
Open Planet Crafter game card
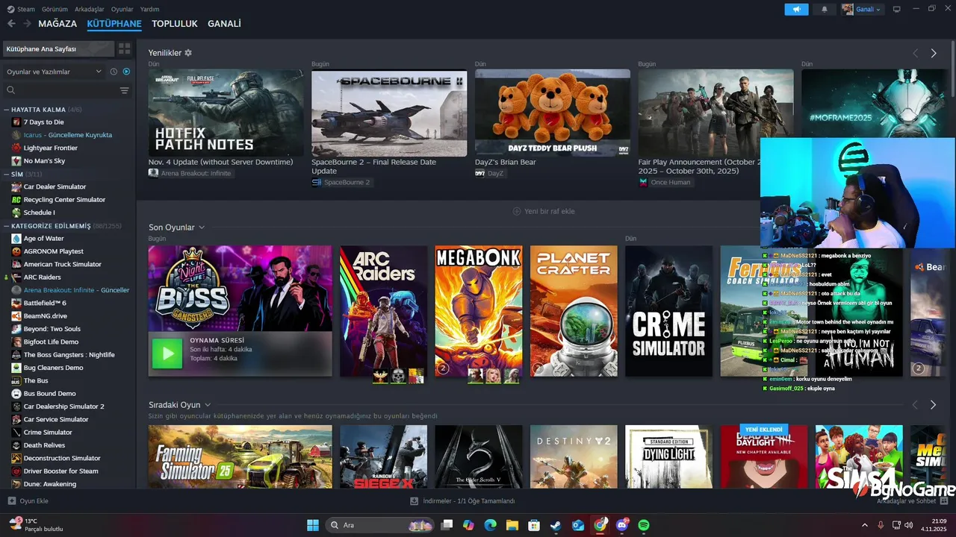[x=574, y=311]
